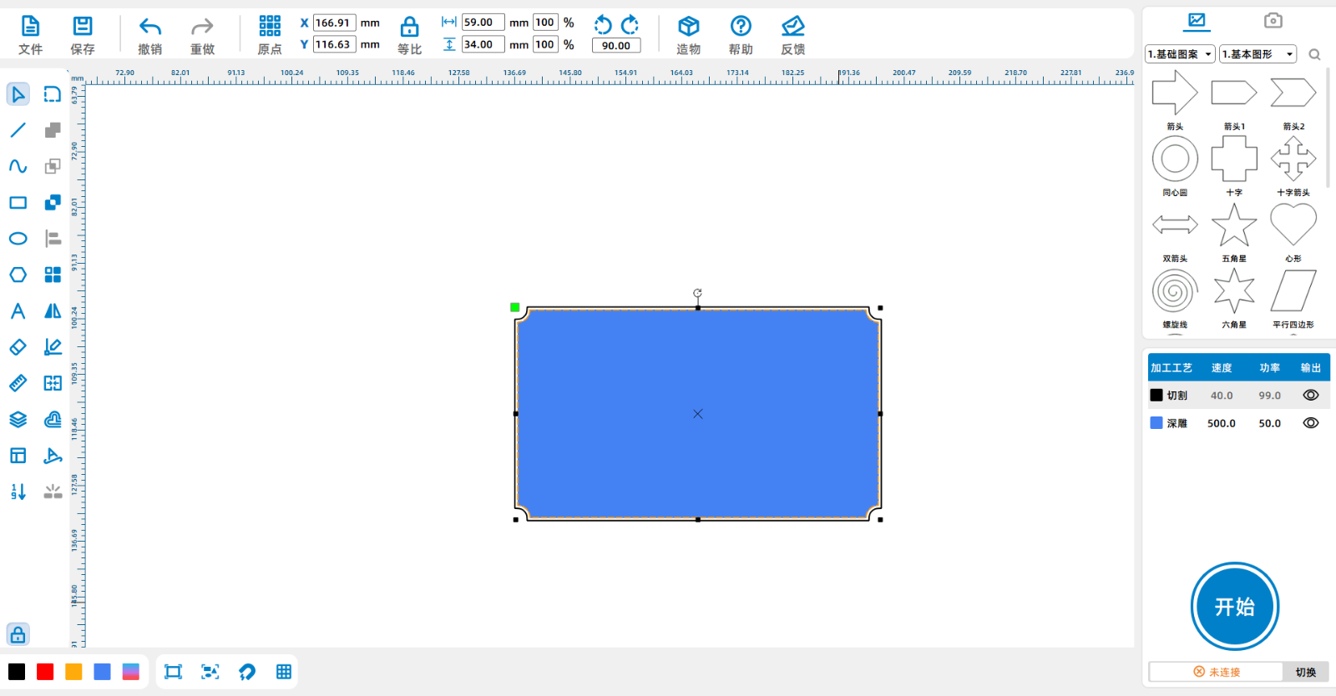Select the rectangle drawing tool
The width and height of the screenshot is (1336, 696).
click(18, 203)
